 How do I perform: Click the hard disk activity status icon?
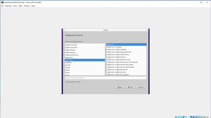tap(176, 117)
